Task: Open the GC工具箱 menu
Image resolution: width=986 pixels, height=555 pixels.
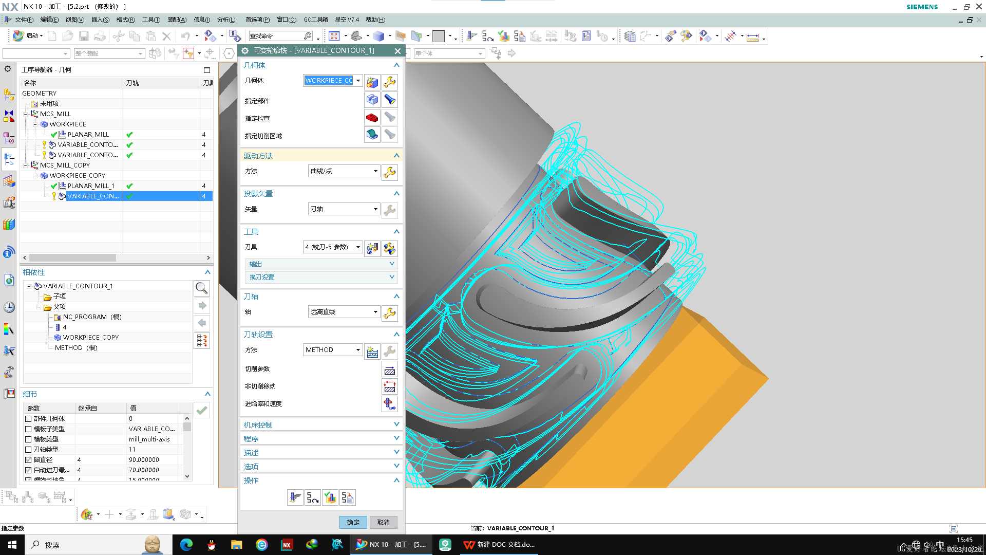Action: coord(315,20)
